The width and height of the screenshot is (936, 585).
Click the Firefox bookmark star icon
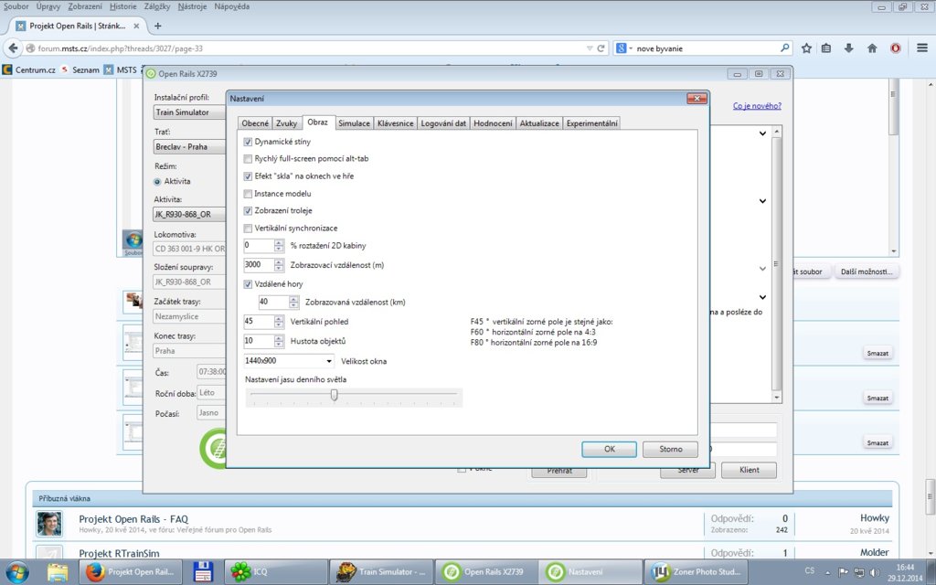coord(807,48)
